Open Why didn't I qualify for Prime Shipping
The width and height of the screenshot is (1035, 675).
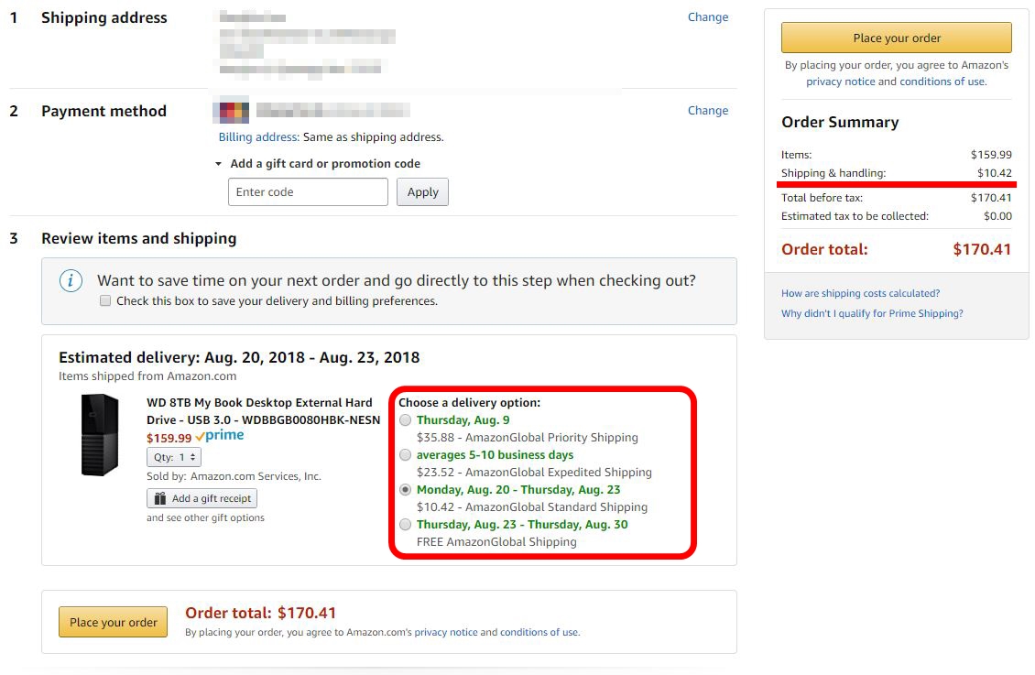[x=872, y=313]
